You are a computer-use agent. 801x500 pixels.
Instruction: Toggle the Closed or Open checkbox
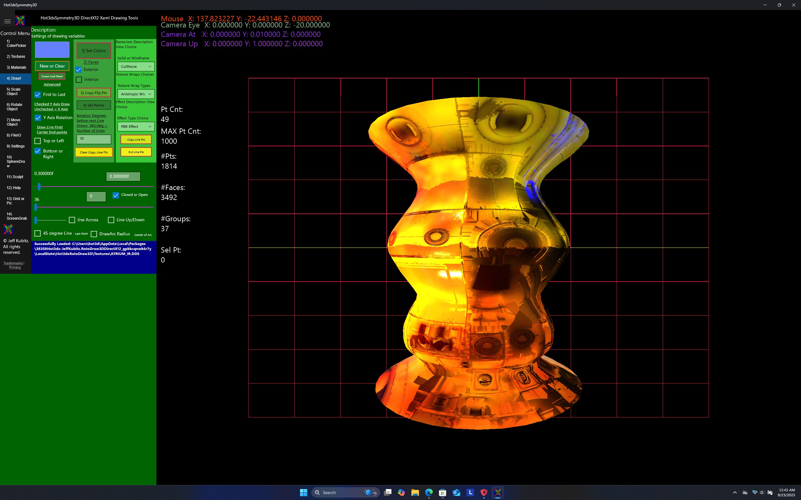115,195
